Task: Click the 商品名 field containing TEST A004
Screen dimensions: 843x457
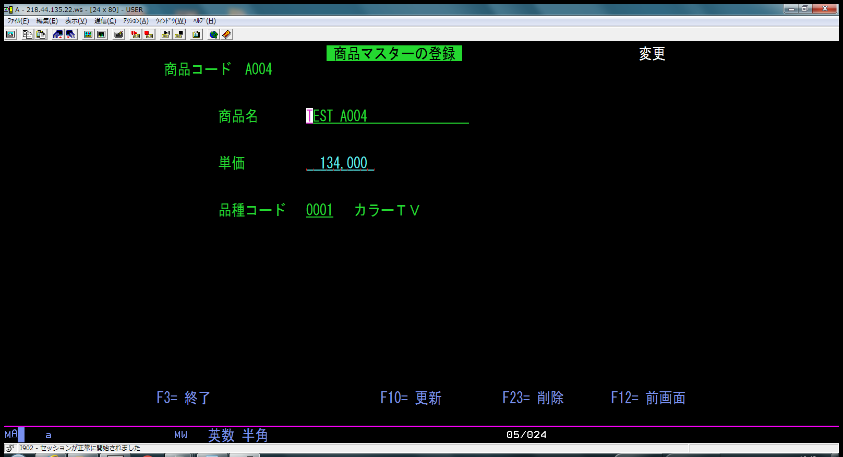Action: (x=387, y=116)
